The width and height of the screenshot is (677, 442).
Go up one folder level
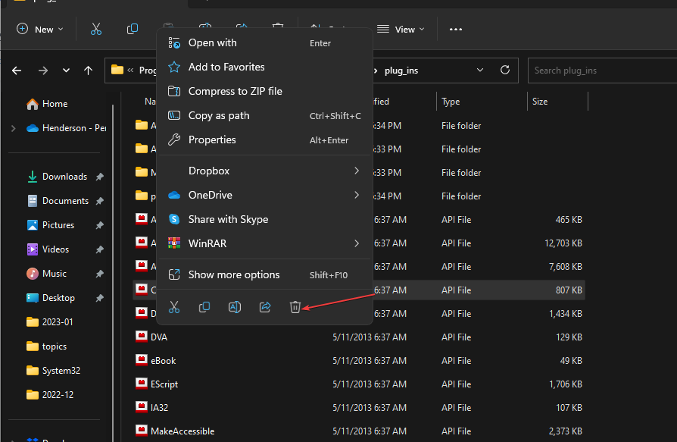click(x=89, y=71)
